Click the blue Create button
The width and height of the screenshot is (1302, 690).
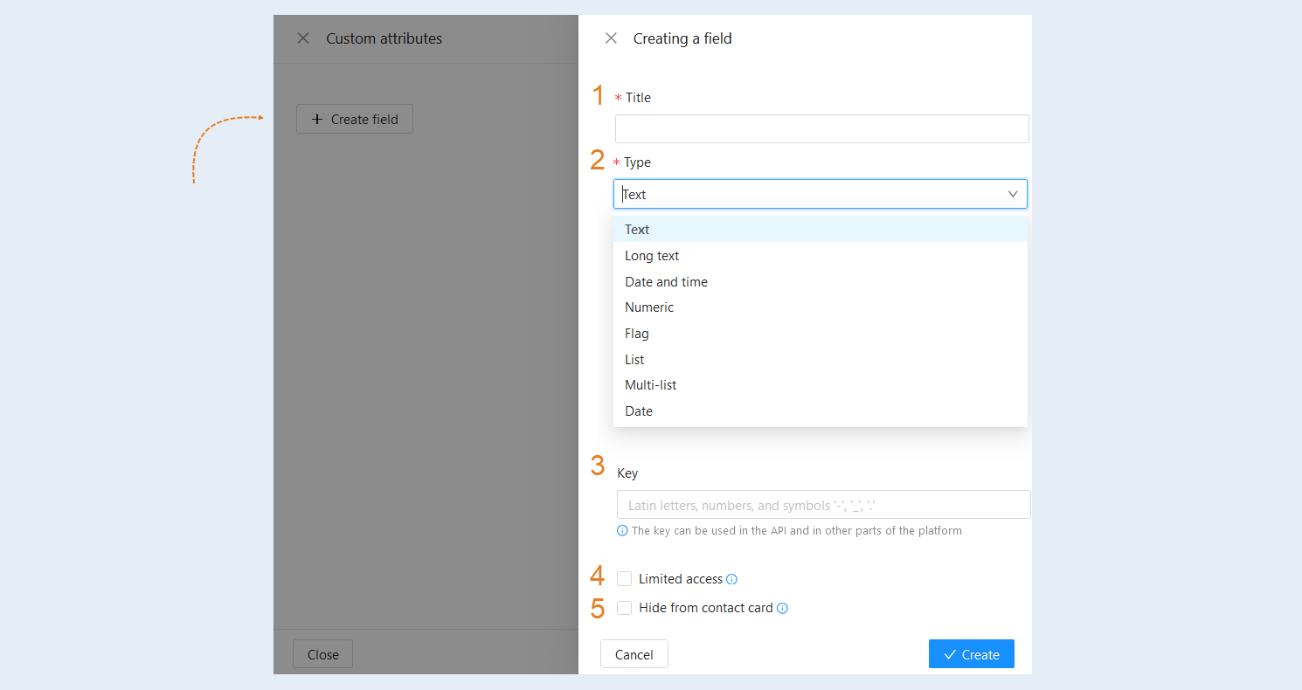[x=972, y=654]
